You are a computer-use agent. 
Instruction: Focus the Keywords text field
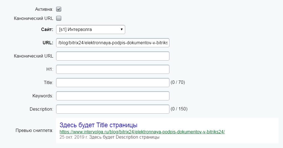click(113, 96)
